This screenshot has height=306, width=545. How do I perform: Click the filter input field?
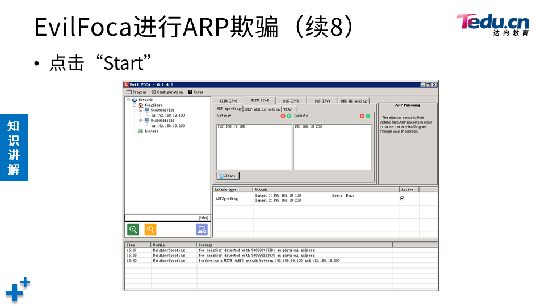(x=167, y=218)
